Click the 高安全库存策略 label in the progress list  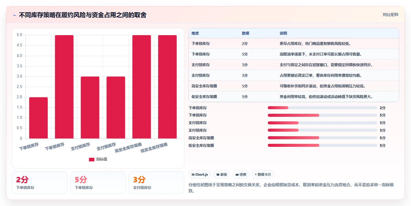201,138
